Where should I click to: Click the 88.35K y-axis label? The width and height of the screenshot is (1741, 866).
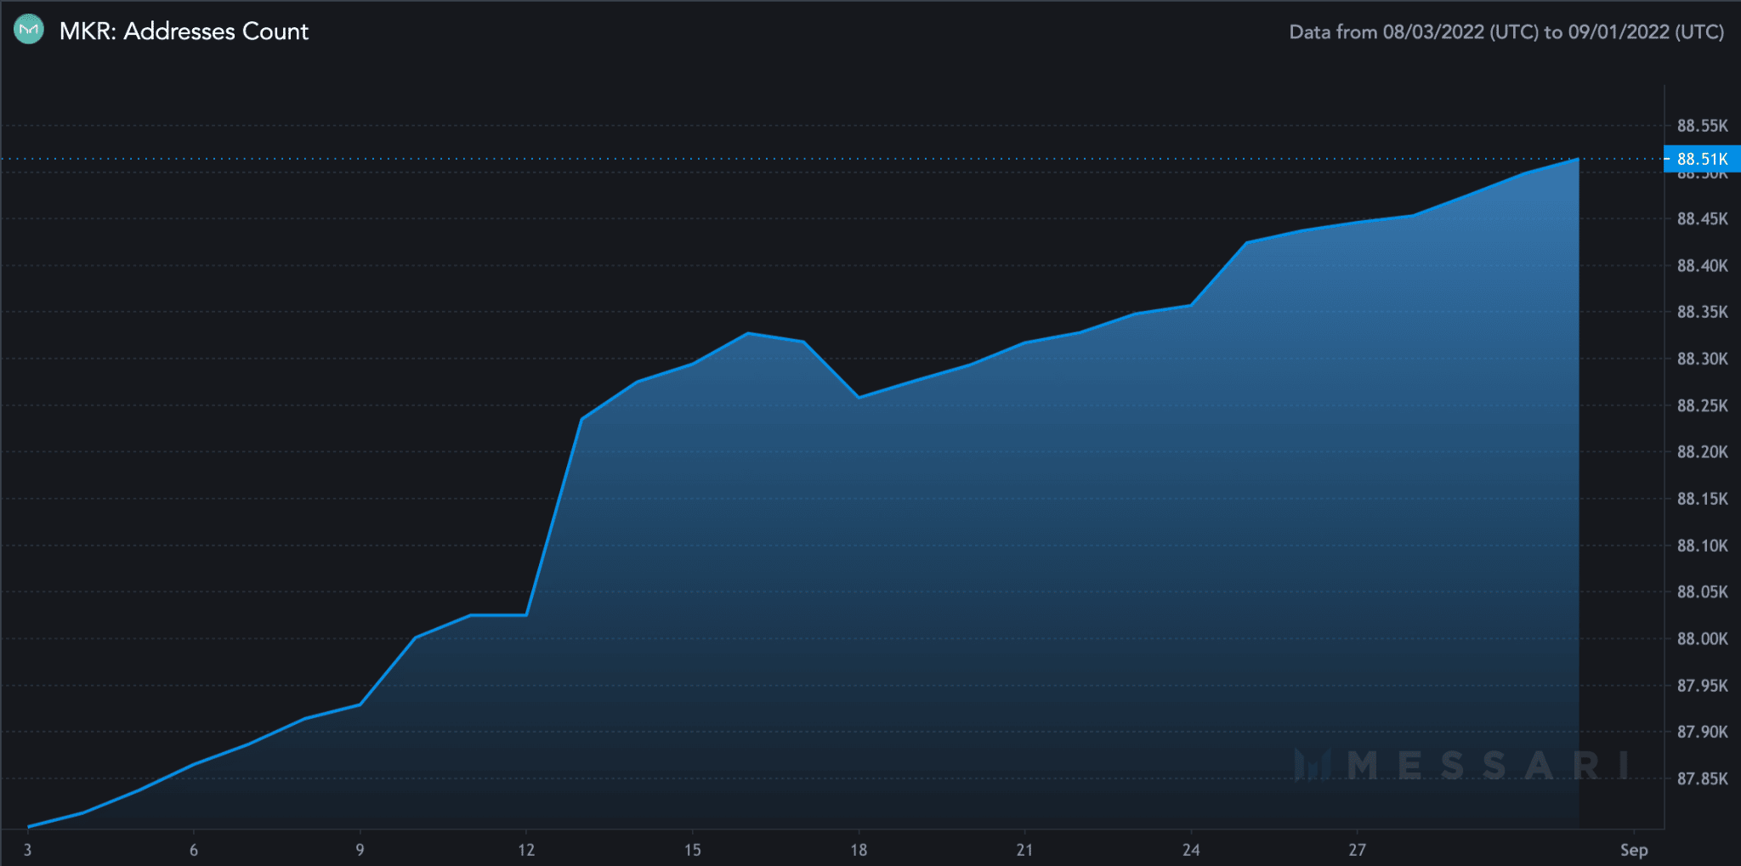pos(1702,312)
